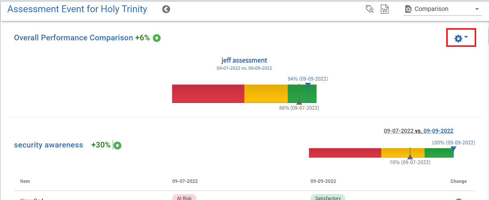Click the green up arrow beside +6%
Screen dimensions: 489x200
[x=157, y=38]
